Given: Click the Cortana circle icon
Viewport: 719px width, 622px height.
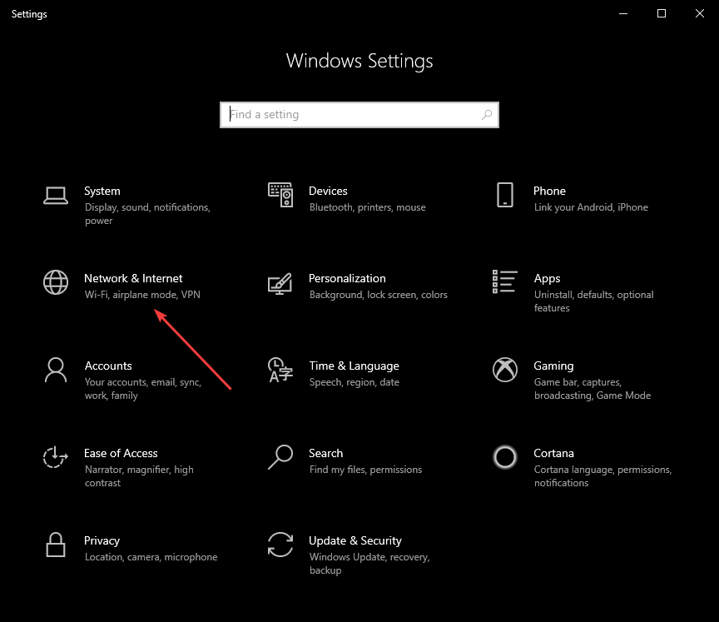Looking at the screenshot, I should (505, 457).
